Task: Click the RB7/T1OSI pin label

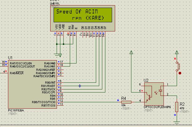Action: [x=48, y=105]
